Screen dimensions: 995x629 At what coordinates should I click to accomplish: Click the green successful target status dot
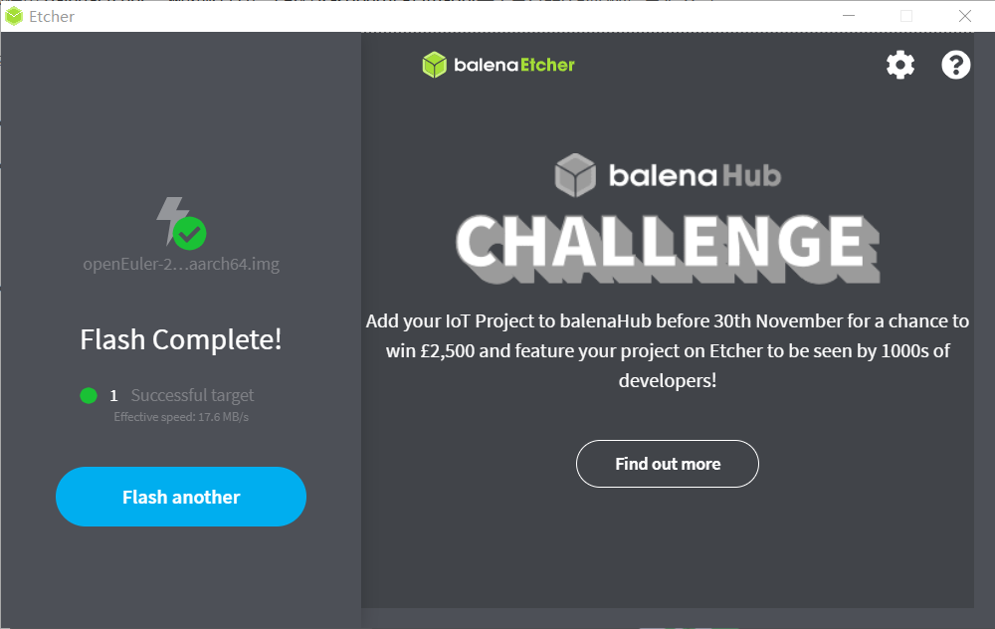pyautogui.click(x=89, y=396)
